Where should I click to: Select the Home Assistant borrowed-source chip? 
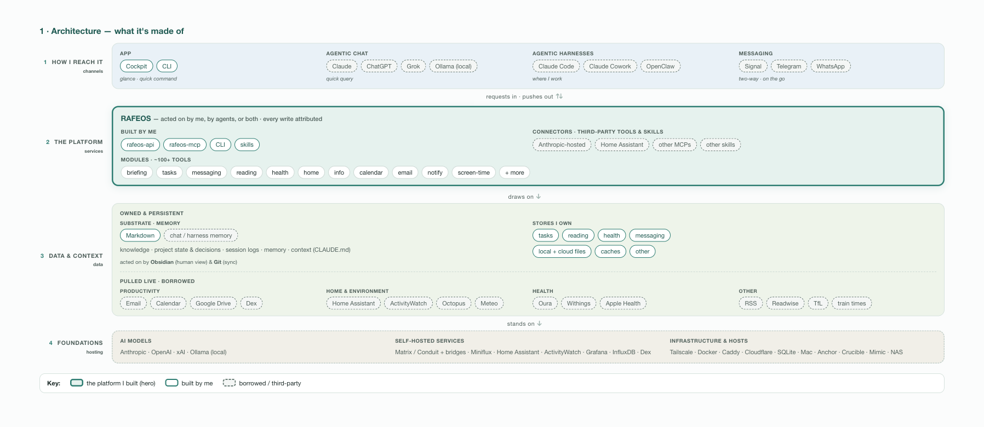click(353, 303)
